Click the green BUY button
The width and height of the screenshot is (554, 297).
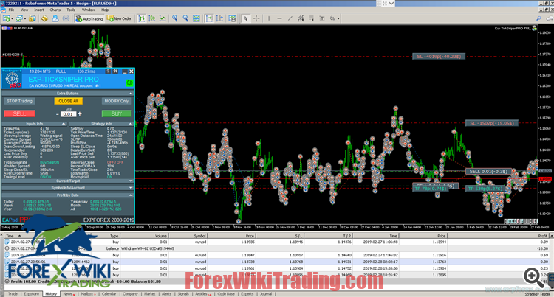tap(117, 113)
